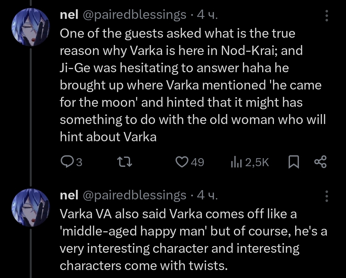Image resolution: width=346 pixels, height=278 pixels.
Task: Open more options for the Nod-Krai tweet
Action: [327, 16]
